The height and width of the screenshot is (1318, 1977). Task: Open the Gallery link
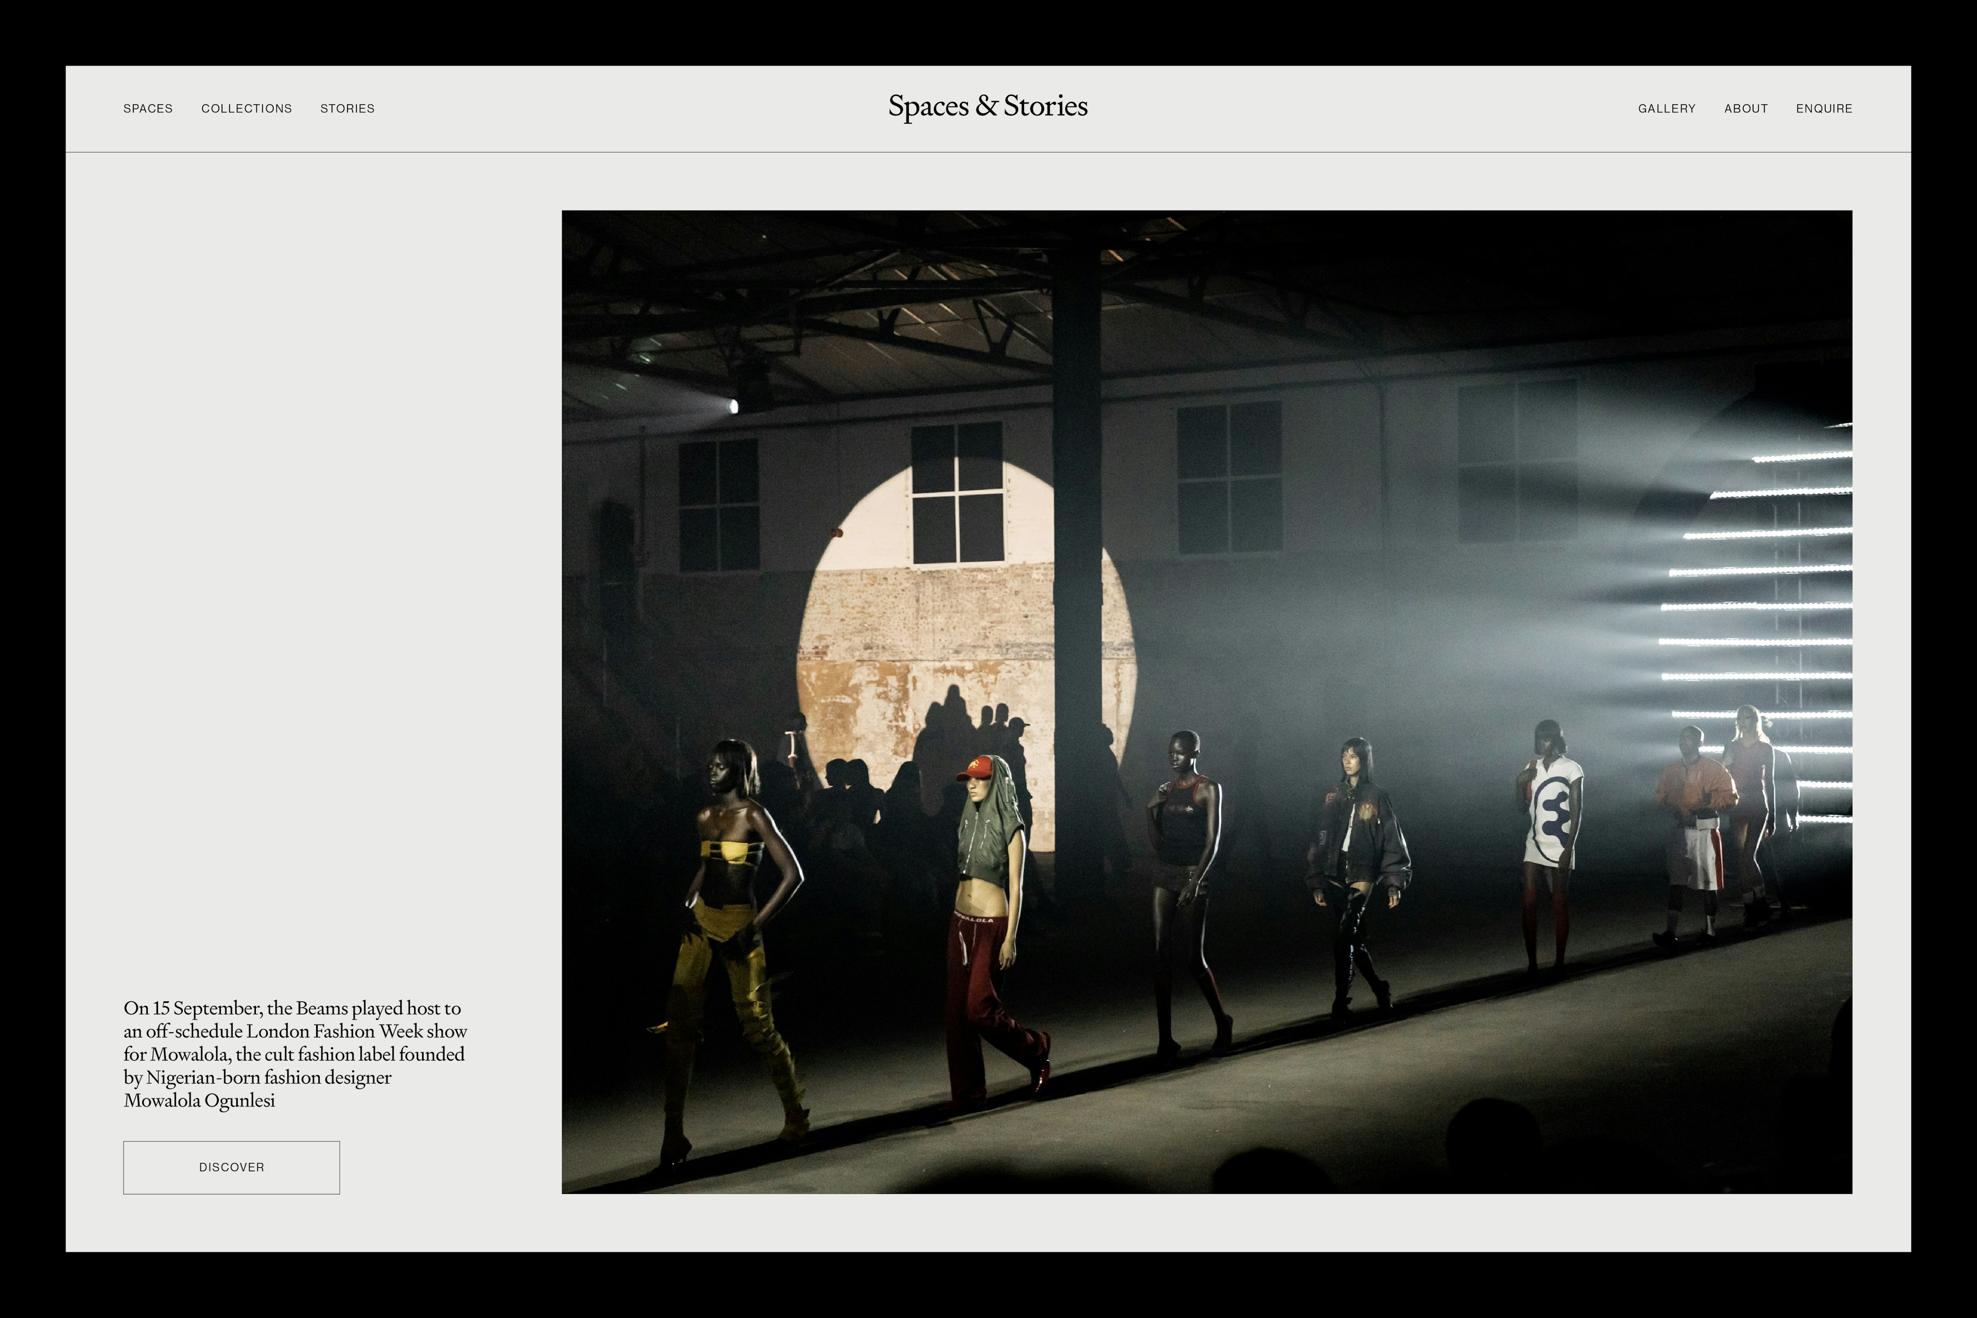coord(1666,109)
